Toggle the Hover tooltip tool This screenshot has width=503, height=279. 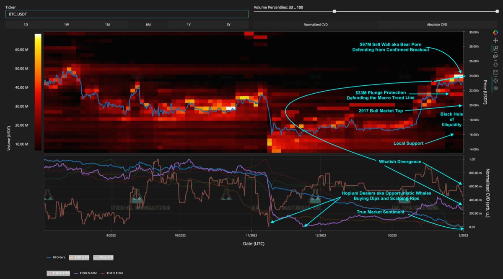point(495,88)
